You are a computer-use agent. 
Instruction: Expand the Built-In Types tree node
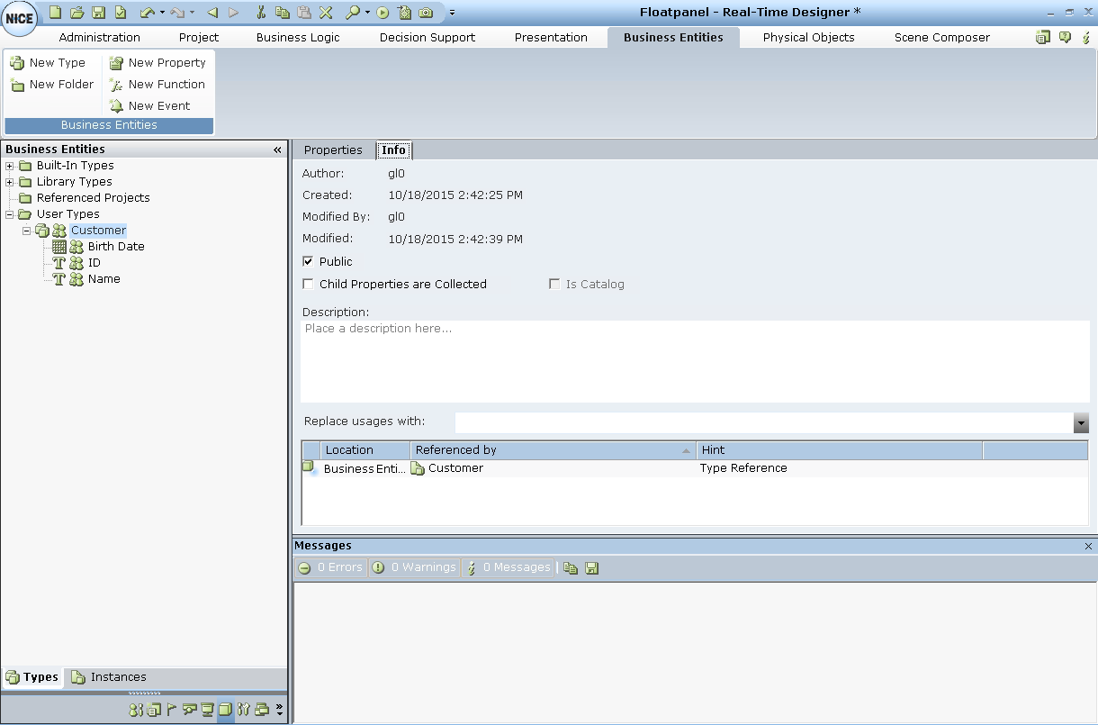[x=10, y=166]
